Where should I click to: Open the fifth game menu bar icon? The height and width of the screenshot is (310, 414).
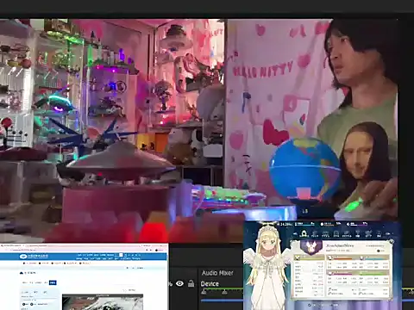[x=347, y=234]
